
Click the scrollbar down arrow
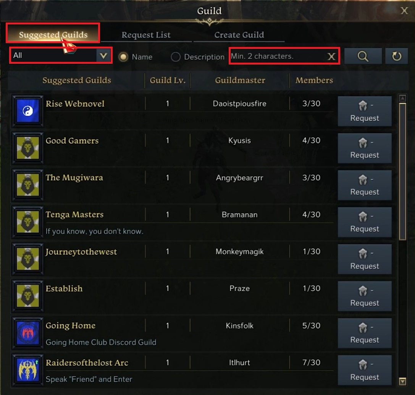[402, 381]
